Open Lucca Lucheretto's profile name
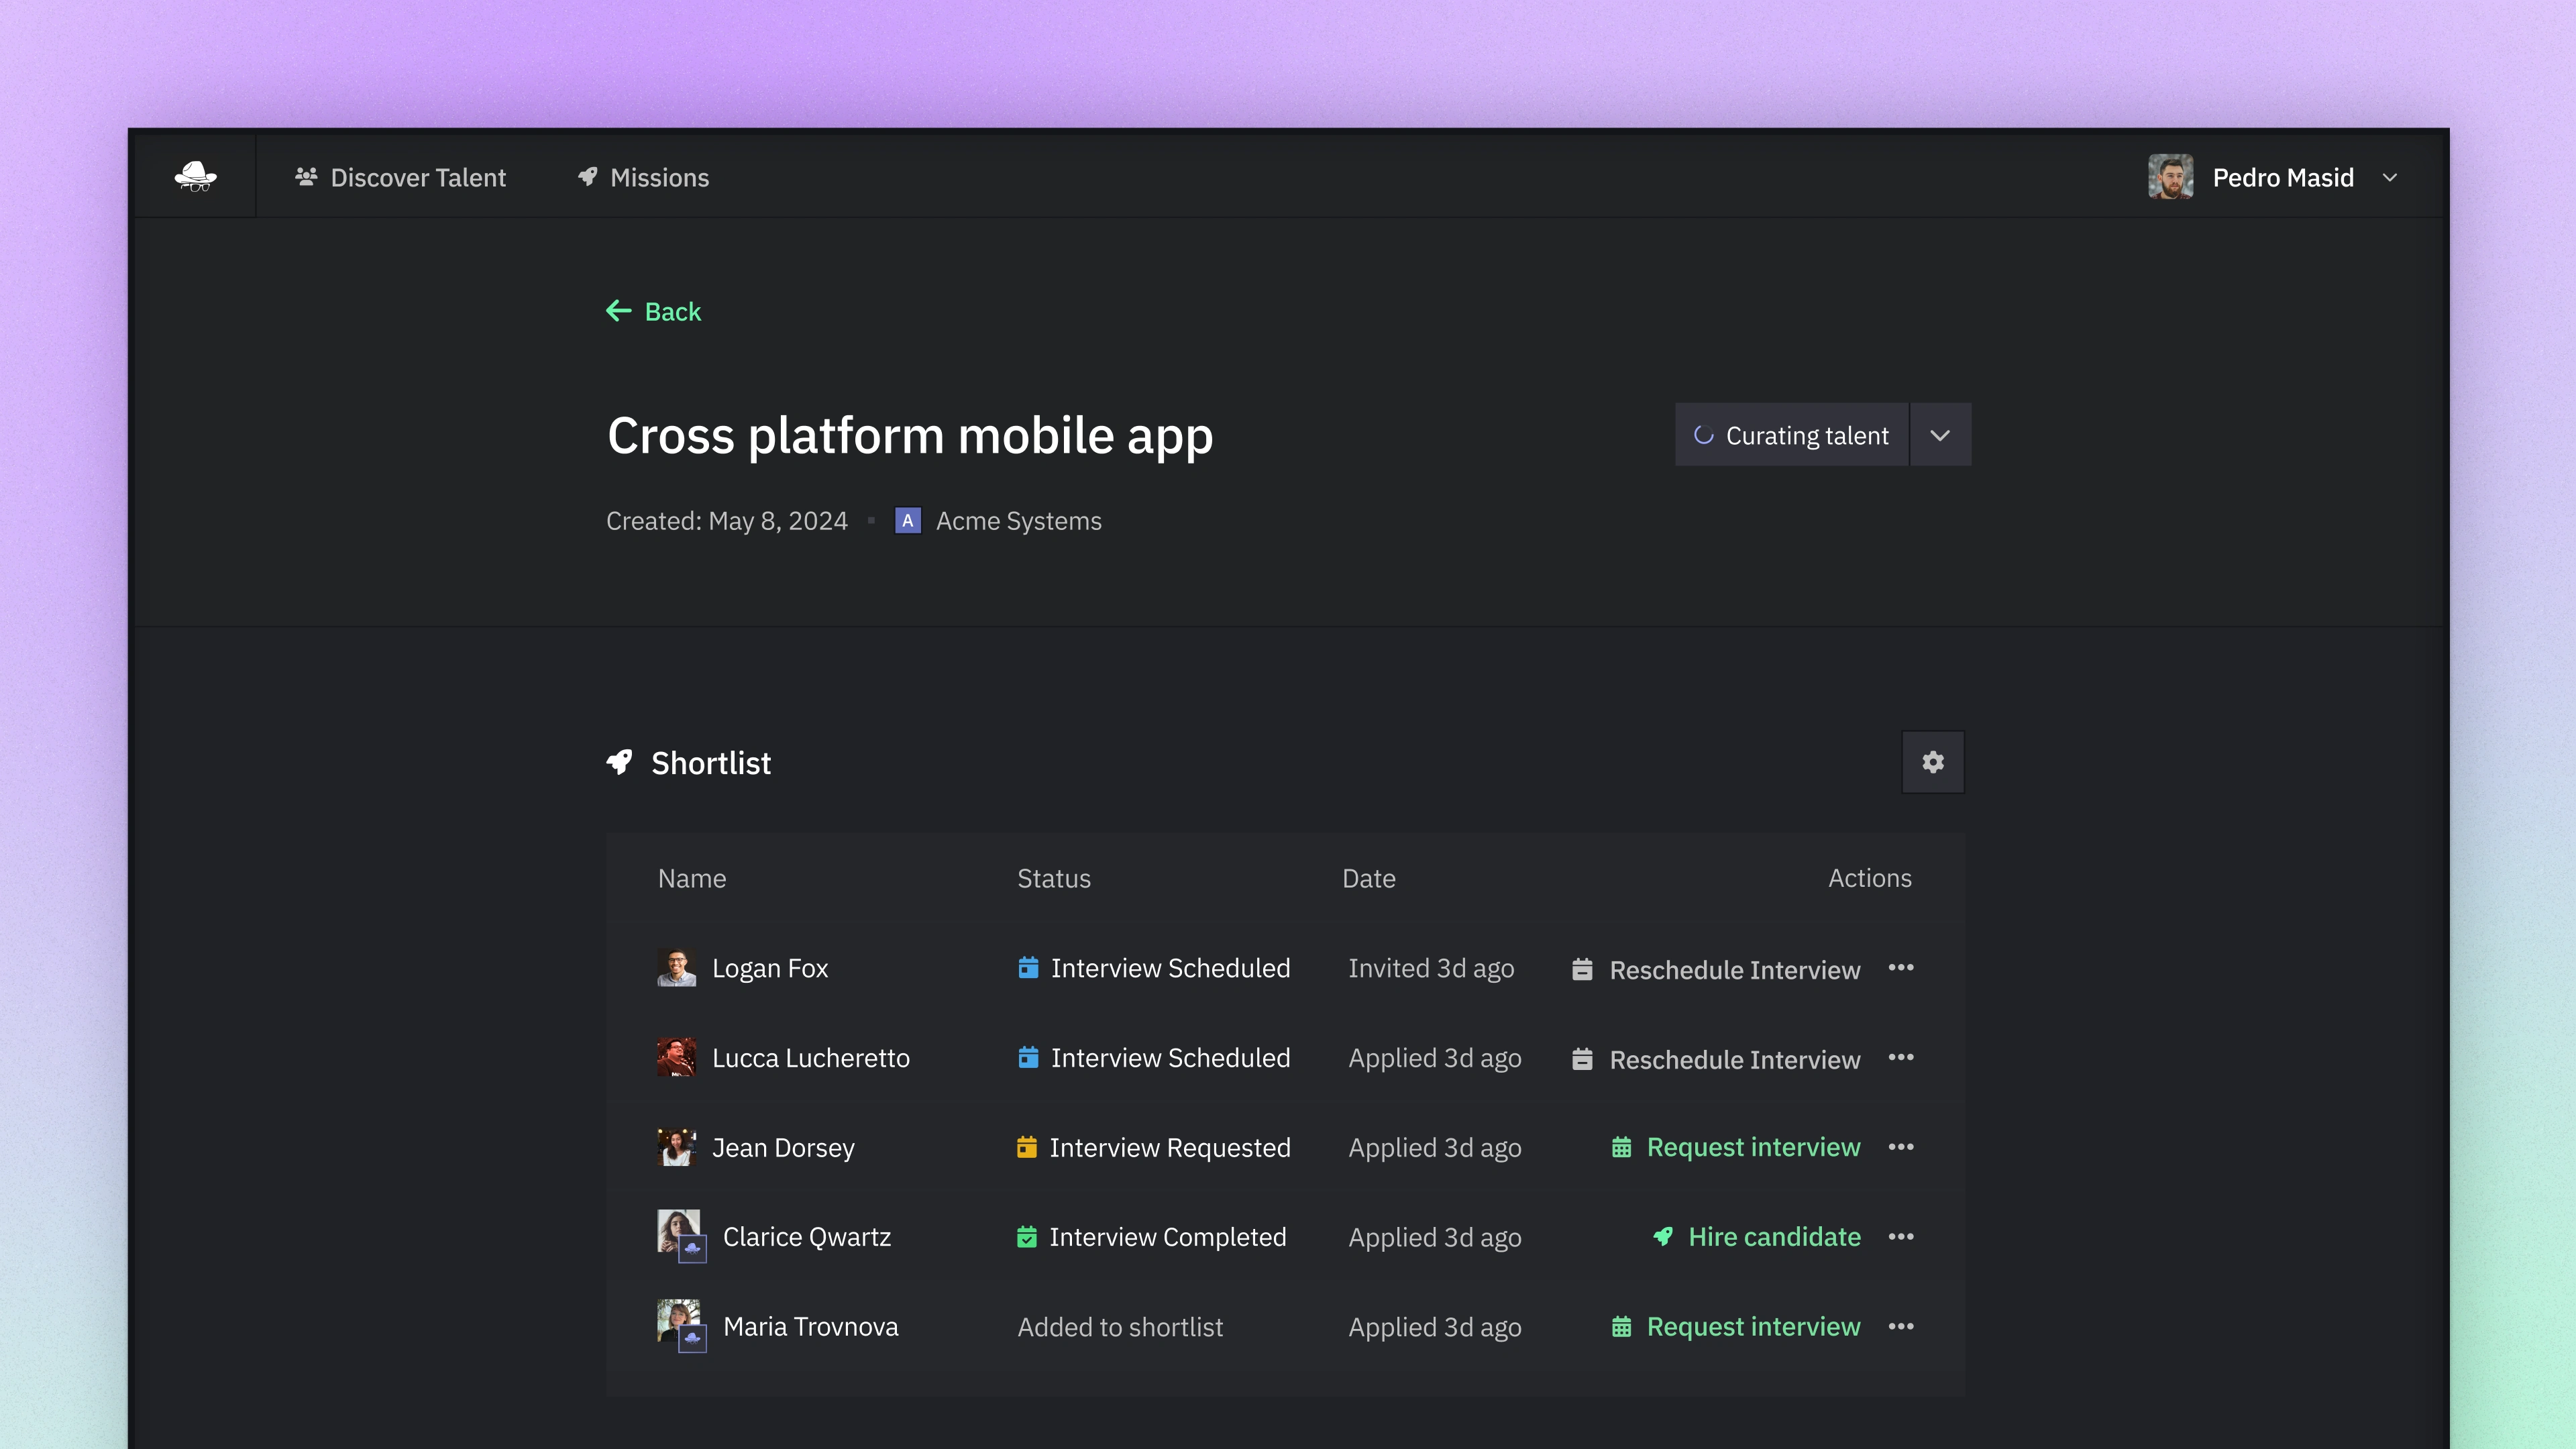Viewport: 2576px width, 1449px height. click(810, 1058)
